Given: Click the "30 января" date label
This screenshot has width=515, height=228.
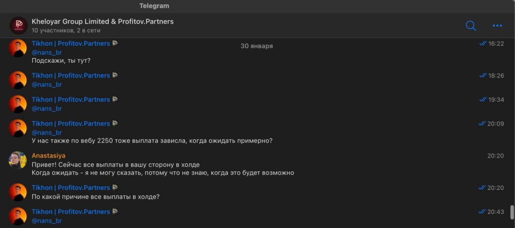Looking at the screenshot, I should pos(256,46).
